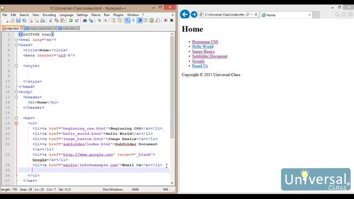Follow the Google link

pyautogui.click(x=198, y=61)
